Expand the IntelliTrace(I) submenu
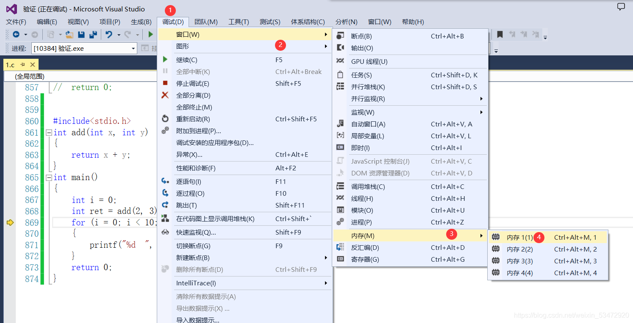 pyautogui.click(x=244, y=283)
